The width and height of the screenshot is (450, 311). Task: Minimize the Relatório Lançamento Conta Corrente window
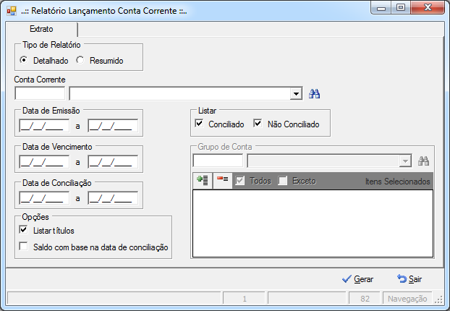click(x=381, y=8)
